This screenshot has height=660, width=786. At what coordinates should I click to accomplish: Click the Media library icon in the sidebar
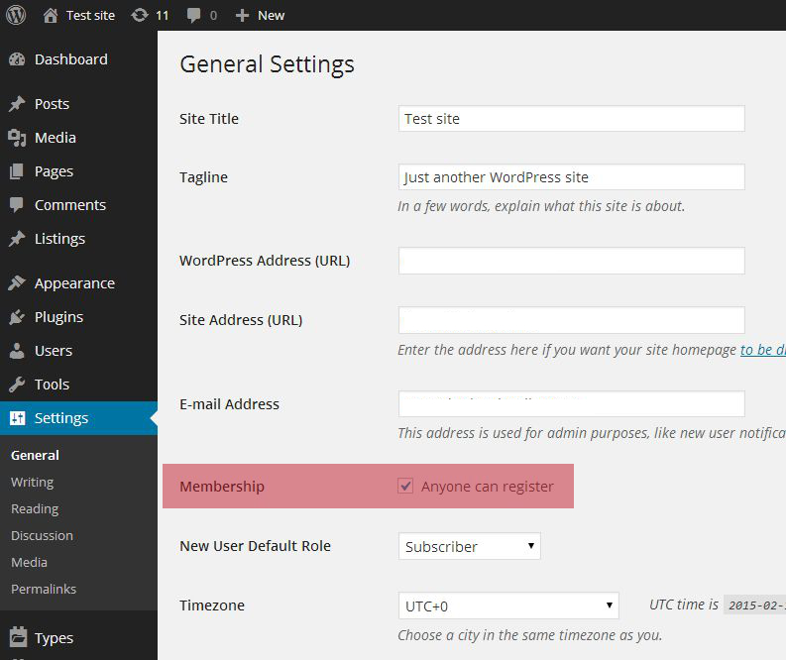(x=17, y=138)
